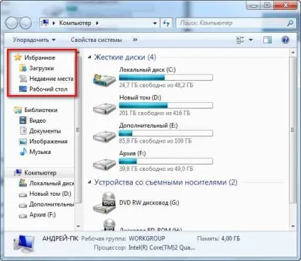Click the computer icon in address bar
Image resolution: width=301 pixels, height=261 pixels.
pyautogui.click(x=45, y=23)
